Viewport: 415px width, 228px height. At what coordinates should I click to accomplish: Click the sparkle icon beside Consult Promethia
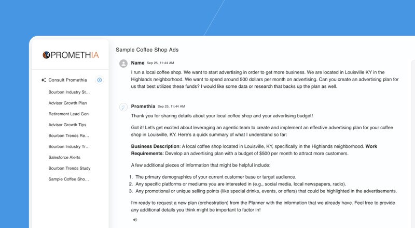pos(44,80)
